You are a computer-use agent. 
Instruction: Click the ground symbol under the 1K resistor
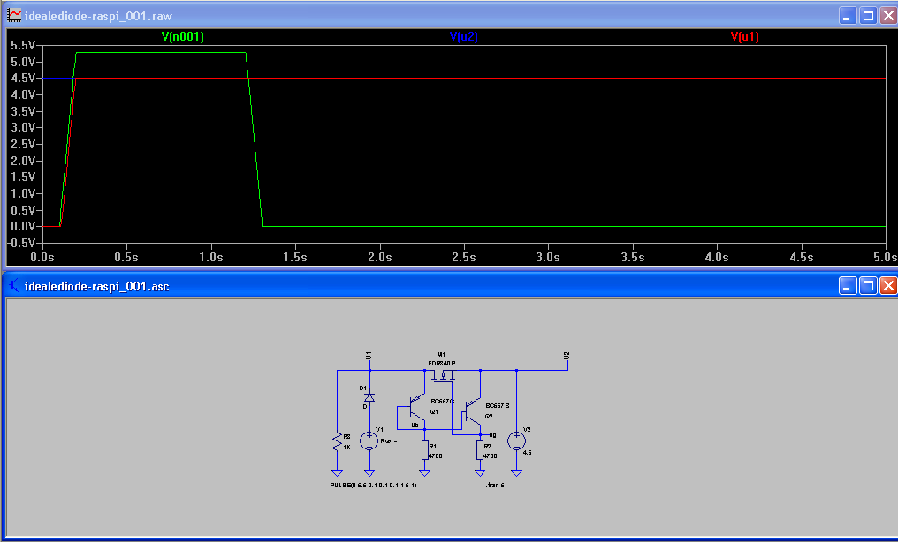tap(338, 473)
